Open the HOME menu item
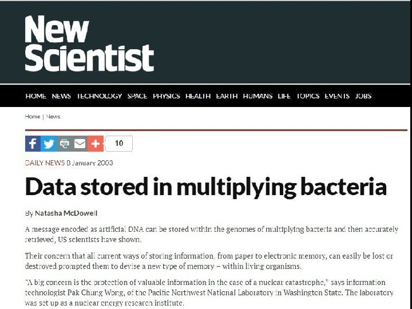This screenshot has width=412, height=309. (35, 96)
